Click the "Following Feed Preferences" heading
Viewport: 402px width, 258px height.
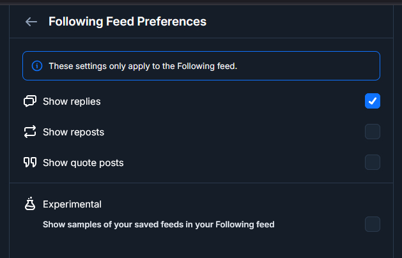coord(127,22)
